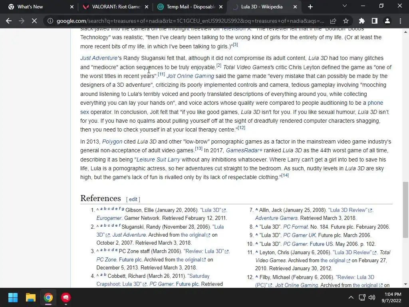Open the Eurogamer link in reference 1
This screenshot has width=409, height=307.
[x=109, y=218]
